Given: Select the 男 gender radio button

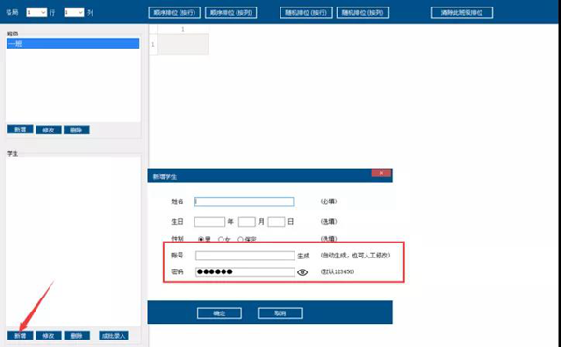Looking at the screenshot, I should 201,239.
